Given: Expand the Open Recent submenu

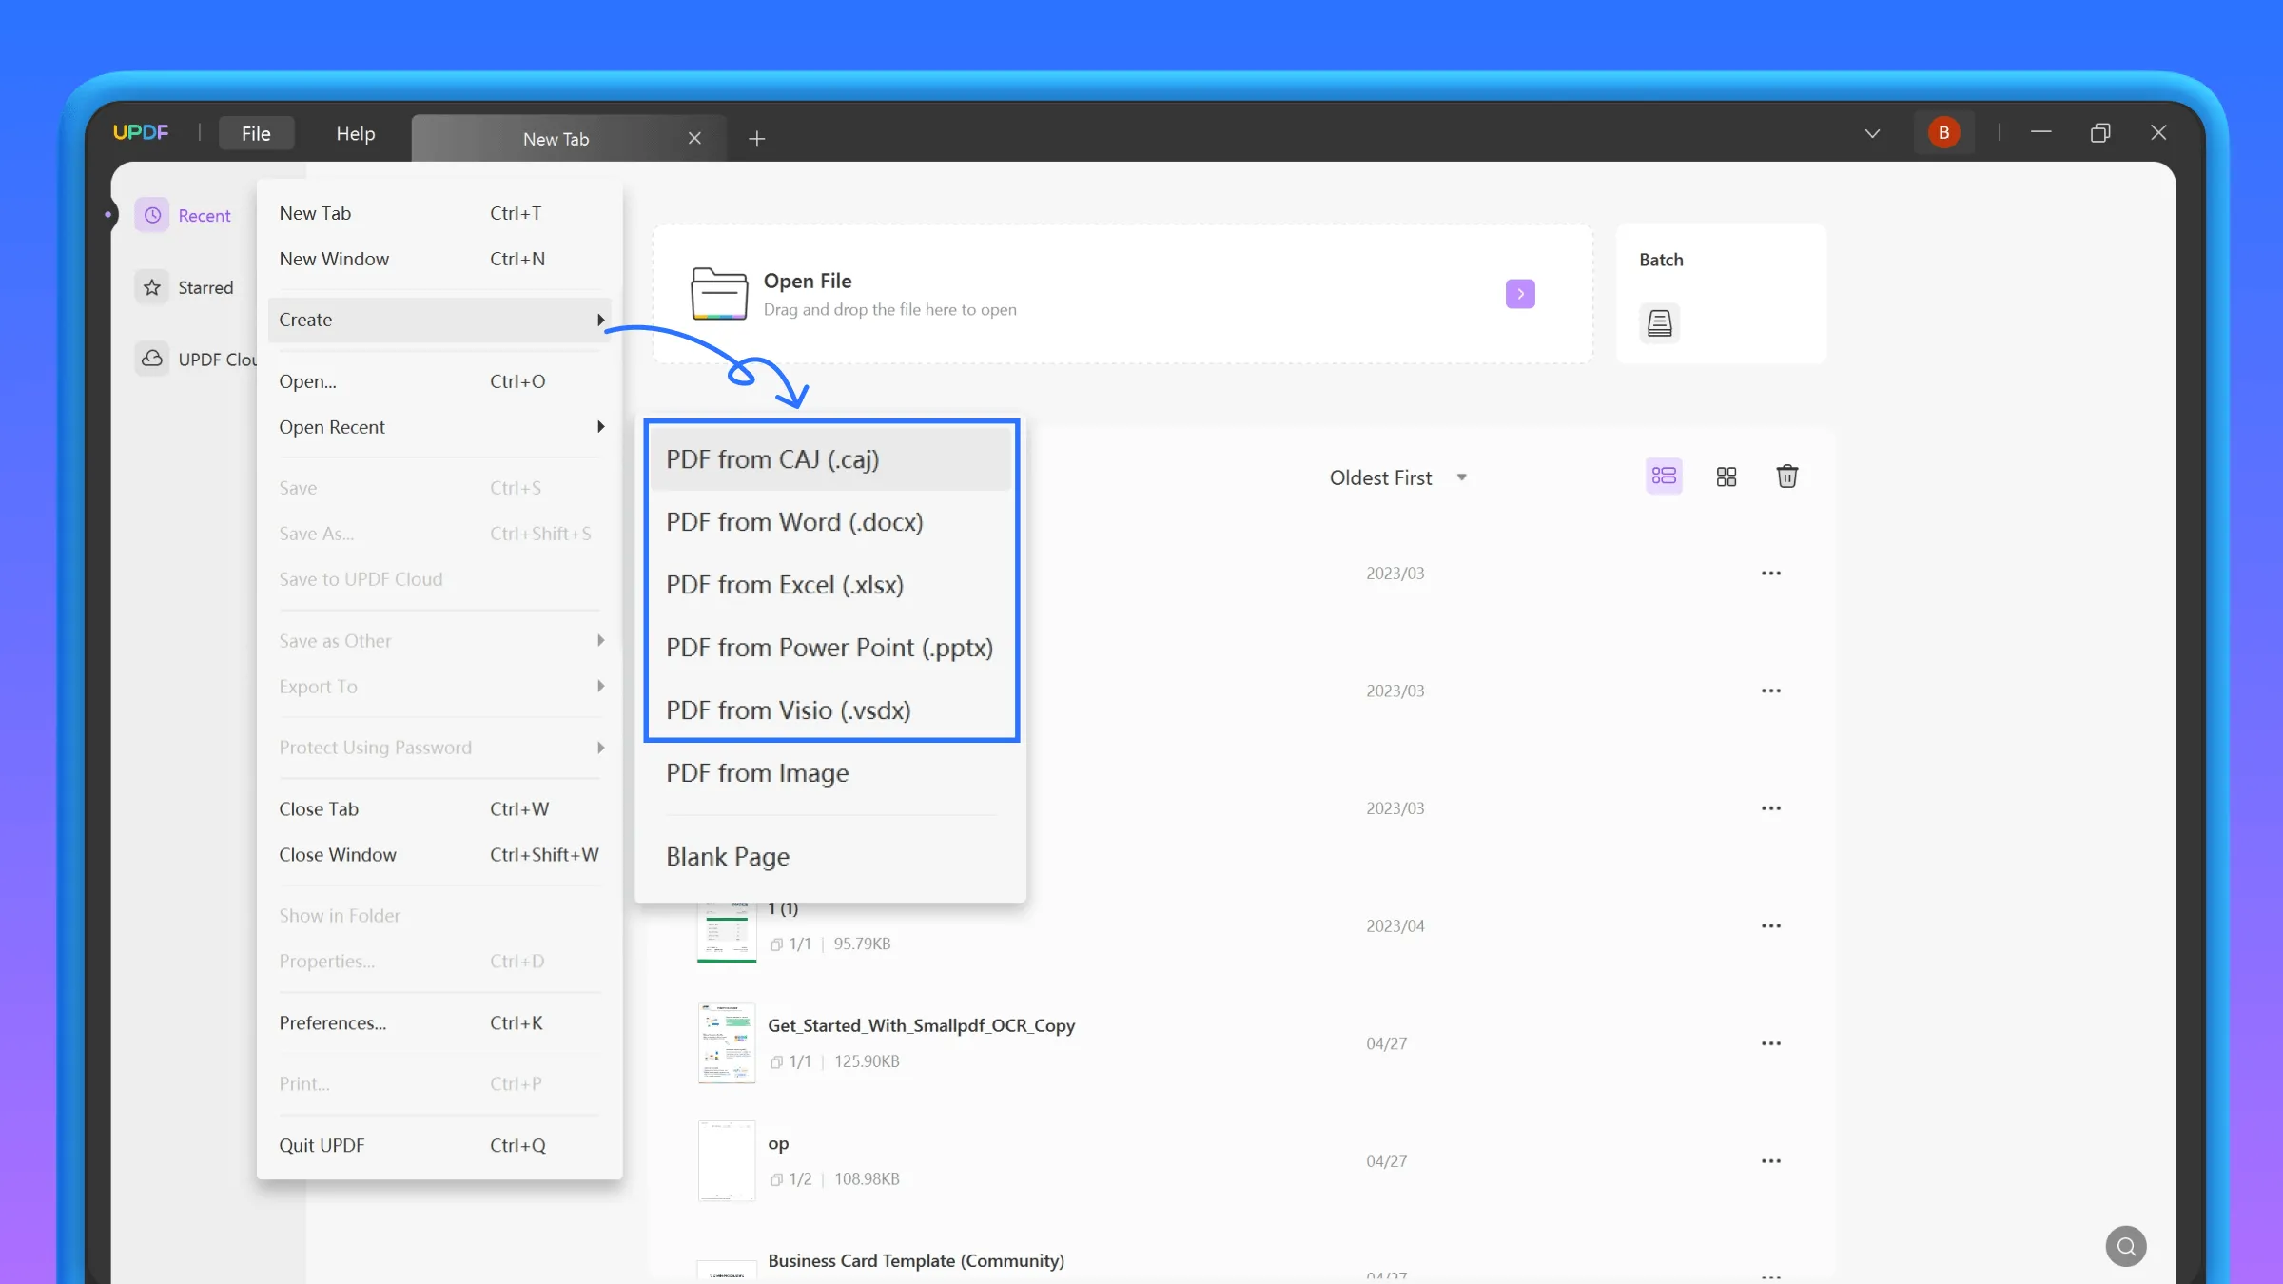Looking at the screenshot, I should [439, 426].
